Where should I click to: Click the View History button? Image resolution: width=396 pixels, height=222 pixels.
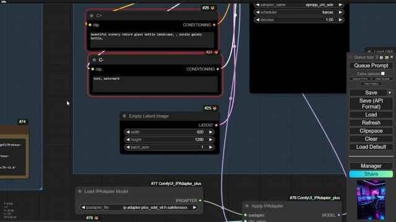click(371, 84)
